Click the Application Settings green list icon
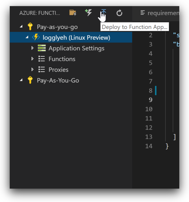This screenshot has width=189, height=202. (42, 48)
